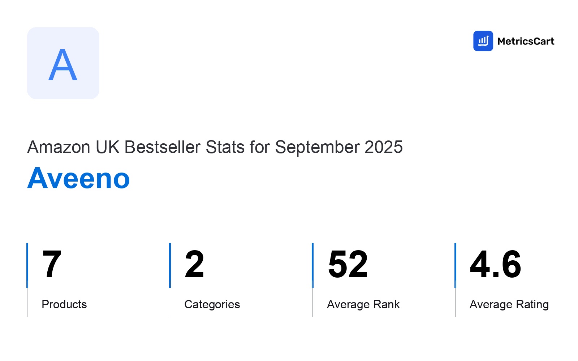Select the Average Rating label
This screenshot has width=578, height=361.
(x=509, y=304)
